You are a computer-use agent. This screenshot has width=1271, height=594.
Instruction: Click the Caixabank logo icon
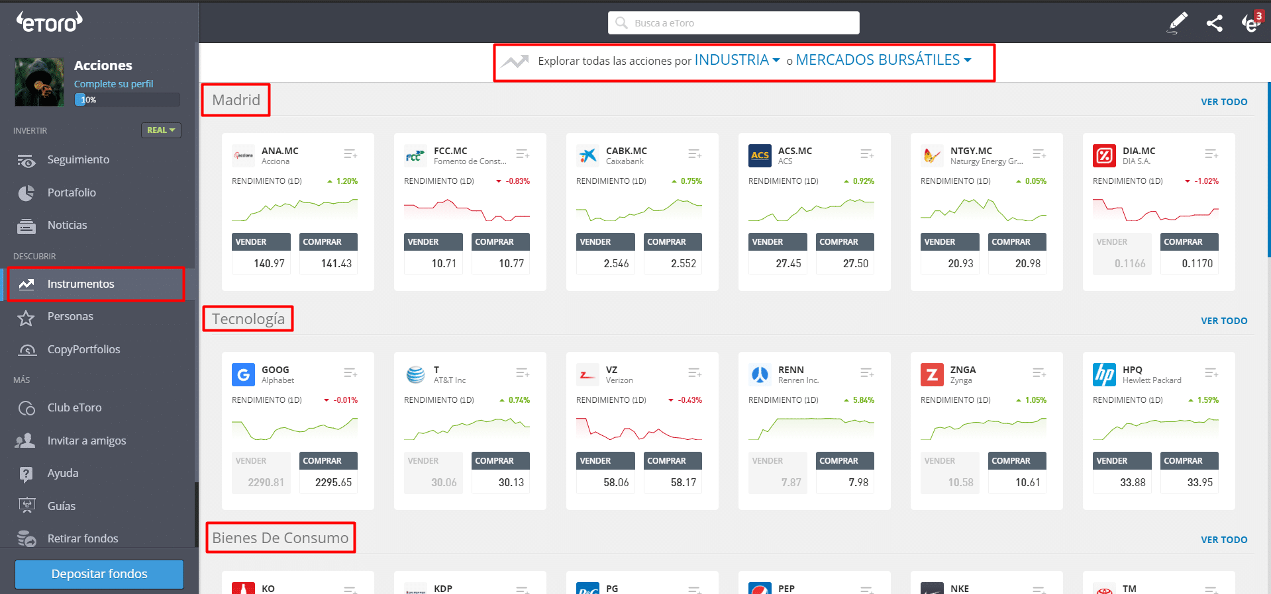pos(587,156)
